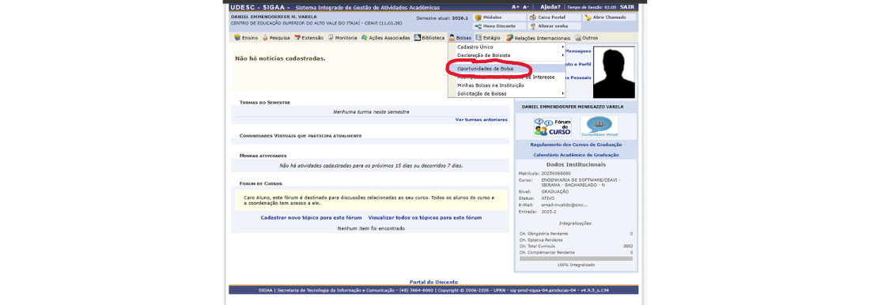Increase font size with A+
Viewport: 870px width, 305px height.
(516, 7)
